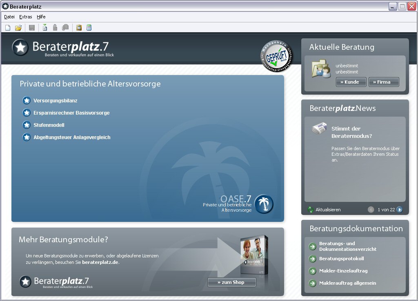Click green arrow beside Maklerauftrag allgemein
Viewport: 418px width, 301px height.
[312, 283]
